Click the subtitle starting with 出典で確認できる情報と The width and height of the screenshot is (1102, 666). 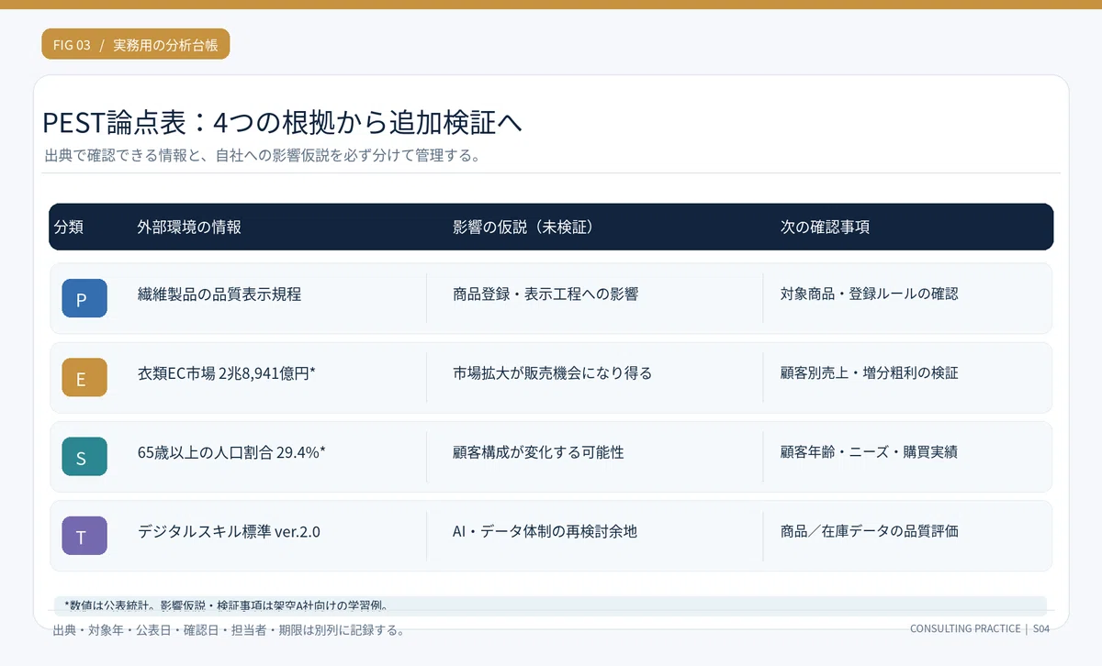(263, 155)
